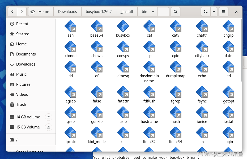Screen dimensions: 247x159
Task: Select the gunzip link icon
Action: pos(97,112)
